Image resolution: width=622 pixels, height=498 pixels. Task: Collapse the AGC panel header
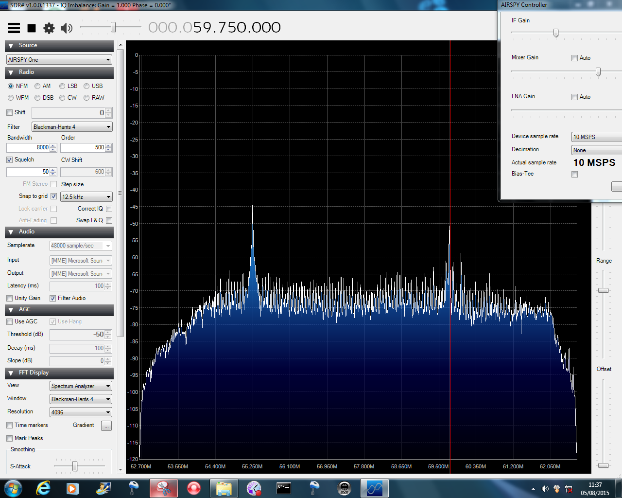59,310
